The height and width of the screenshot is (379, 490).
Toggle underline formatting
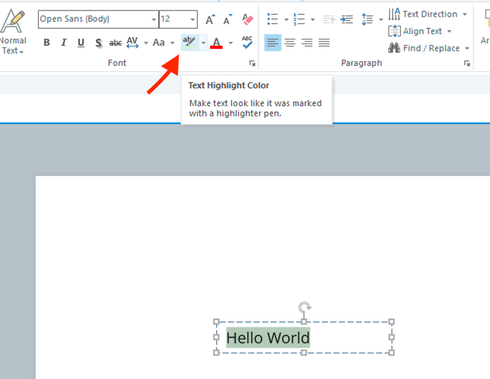pyautogui.click(x=80, y=43)
